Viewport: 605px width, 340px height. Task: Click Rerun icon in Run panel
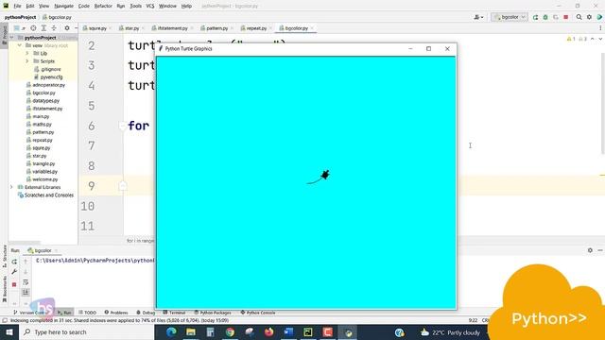tap(14, 262)
